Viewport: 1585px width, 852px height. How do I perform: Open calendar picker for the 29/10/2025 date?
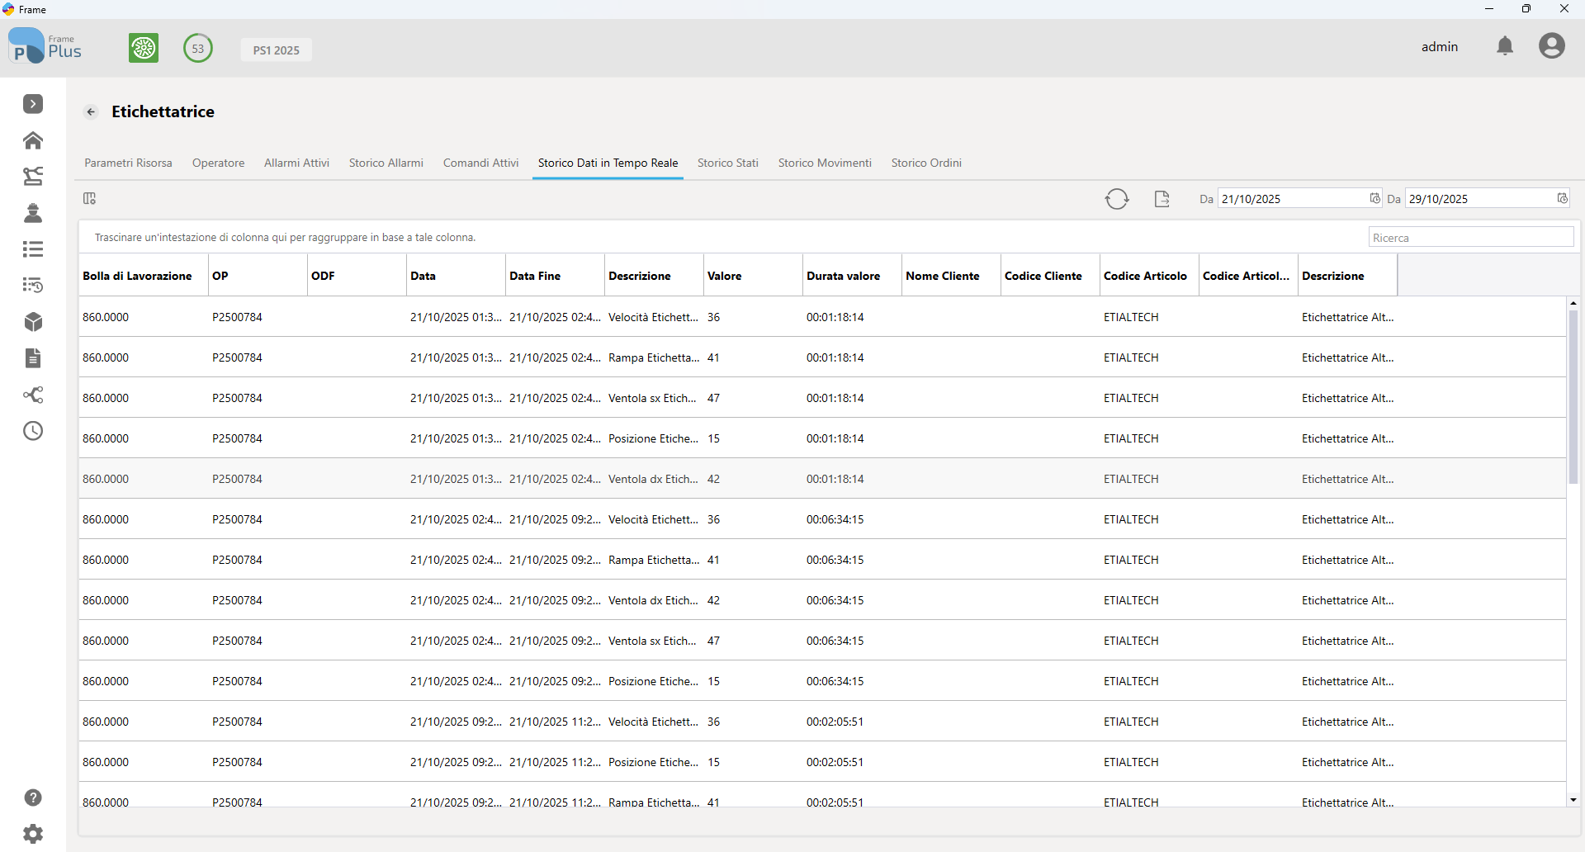point(1562,198)
